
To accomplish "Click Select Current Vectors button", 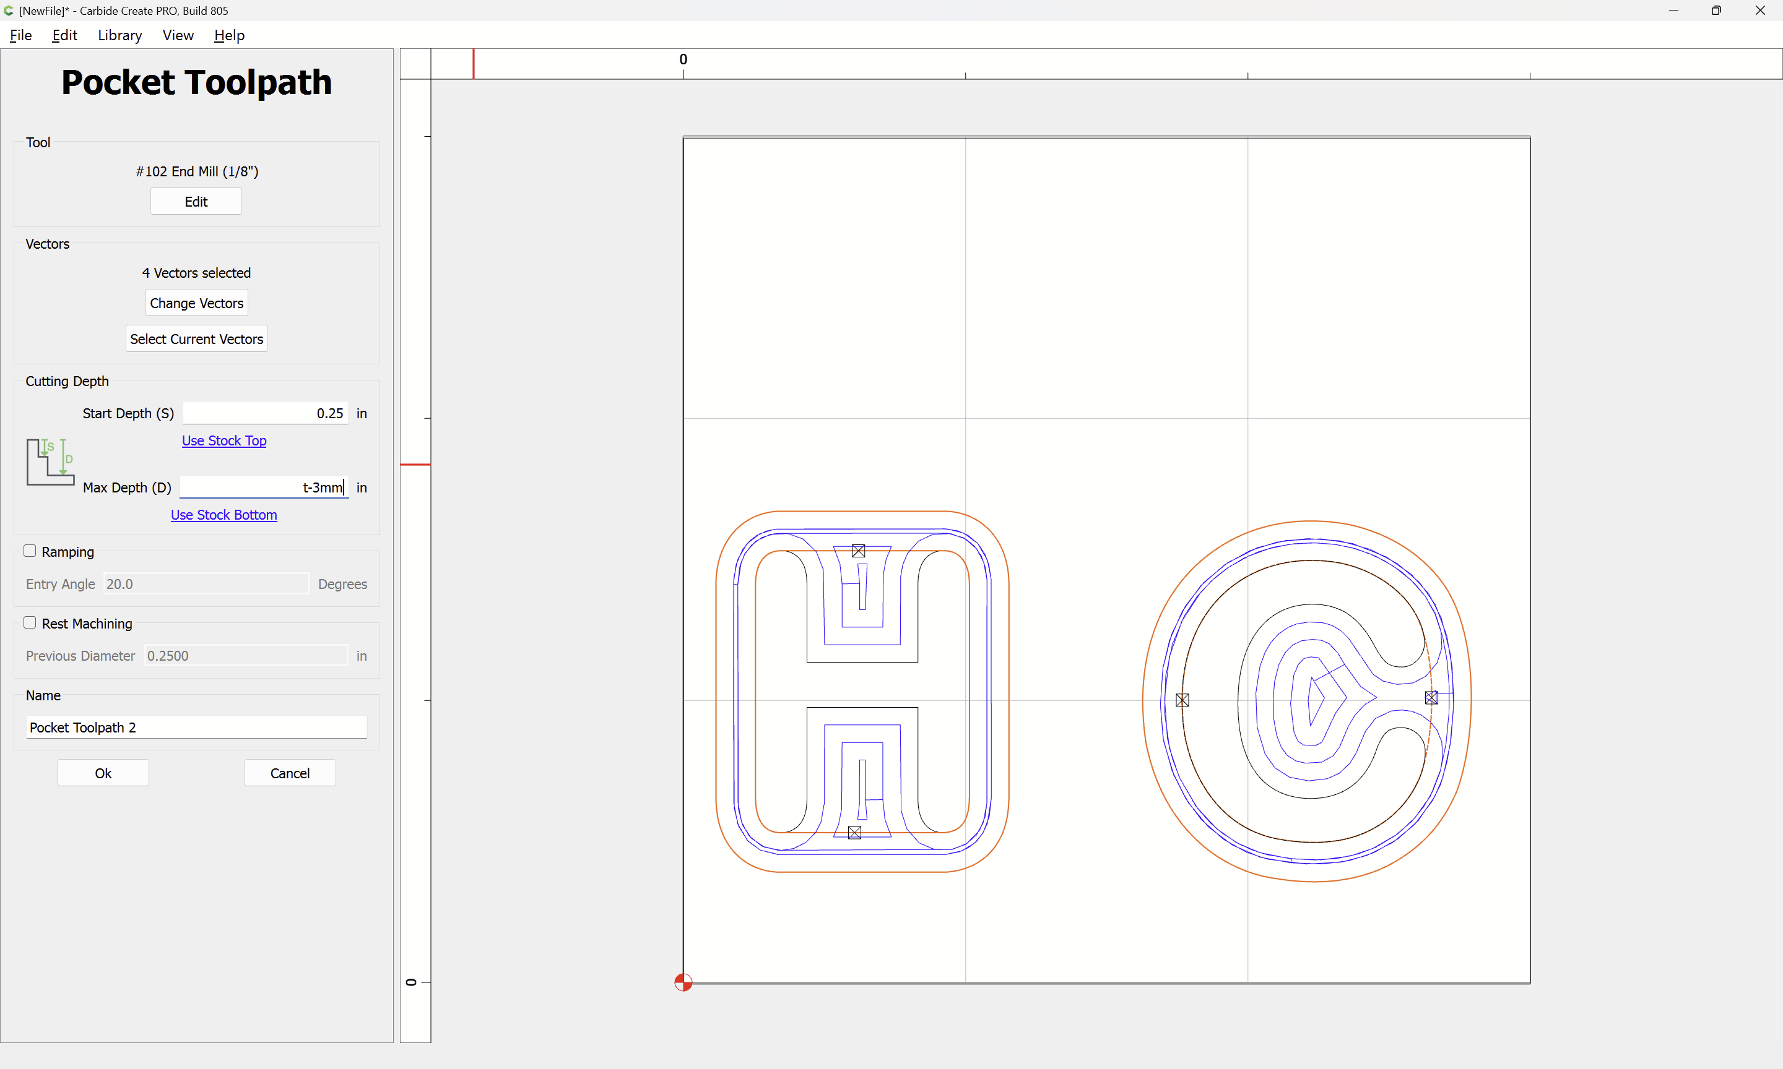I will coord(197,339).
